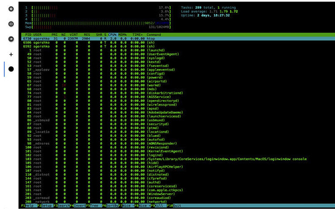The image size is (335, 211).
Task: Select the (mds) process
Action: pos(178,89)
